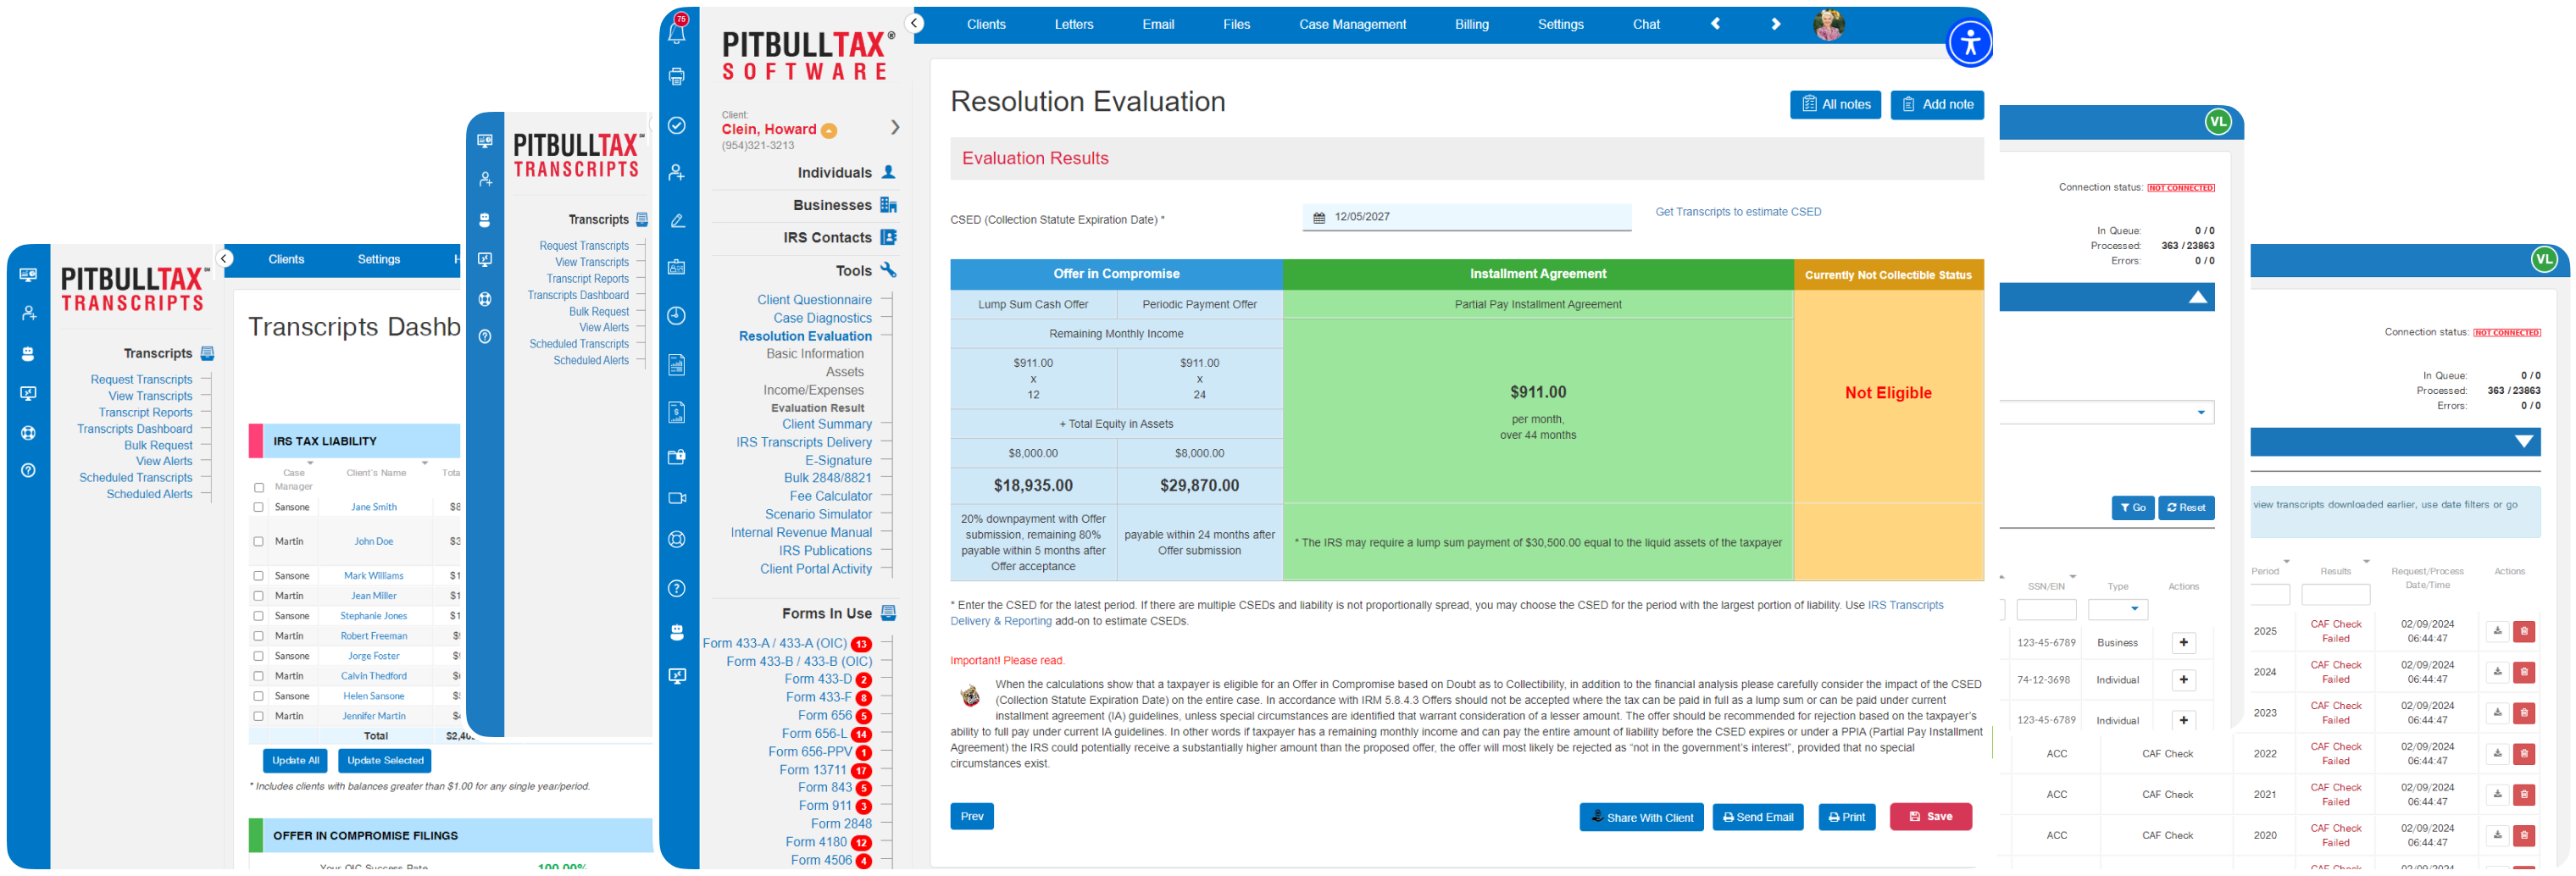Click the SSN/EIN filter text box

tap(2046, 610)
